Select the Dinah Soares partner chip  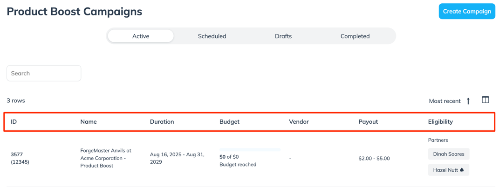tap(449, 154)
